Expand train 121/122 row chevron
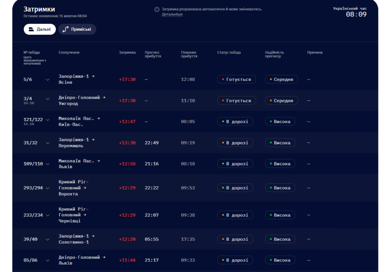The height and width of the screenshot is (272, 390). click(x=48, y=120)
